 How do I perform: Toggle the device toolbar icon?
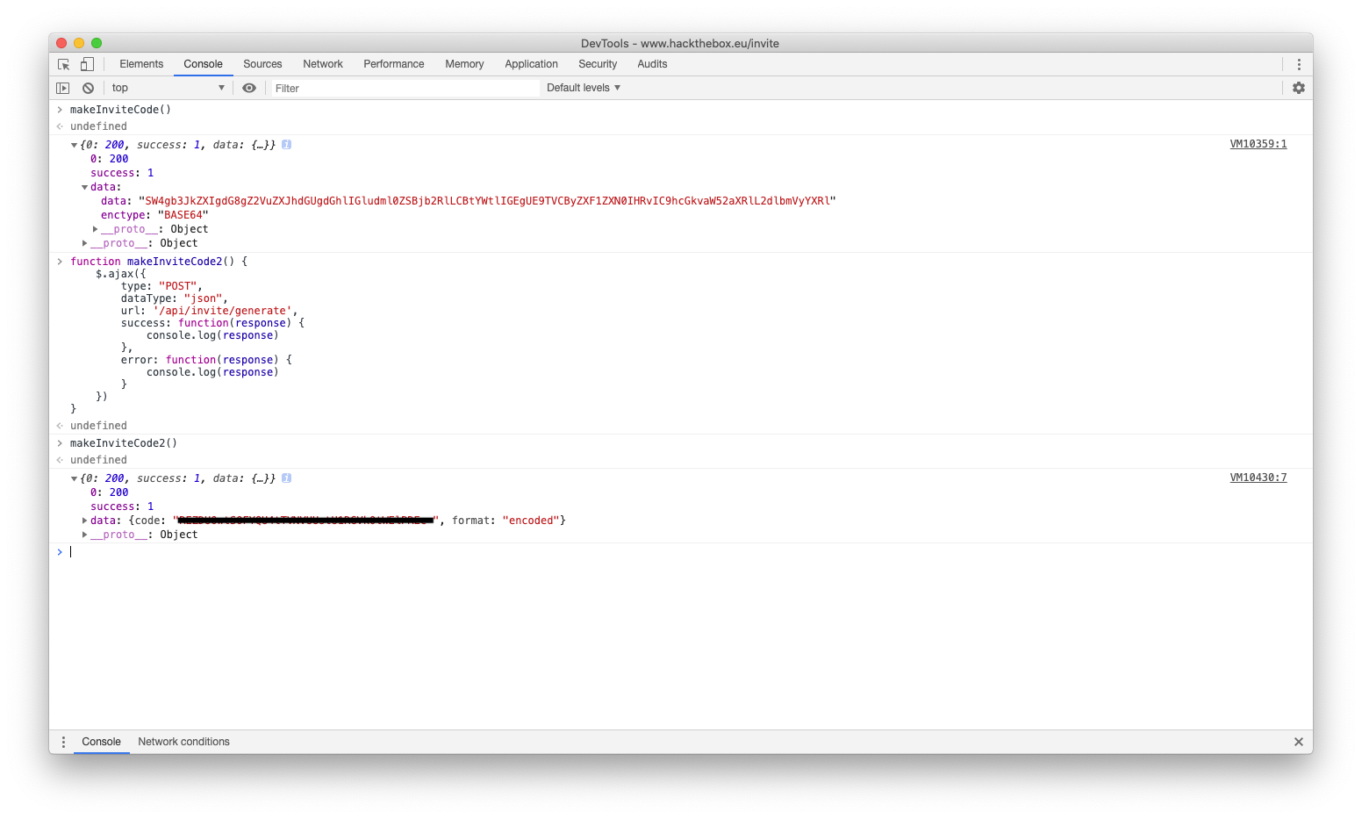point(87,64)
